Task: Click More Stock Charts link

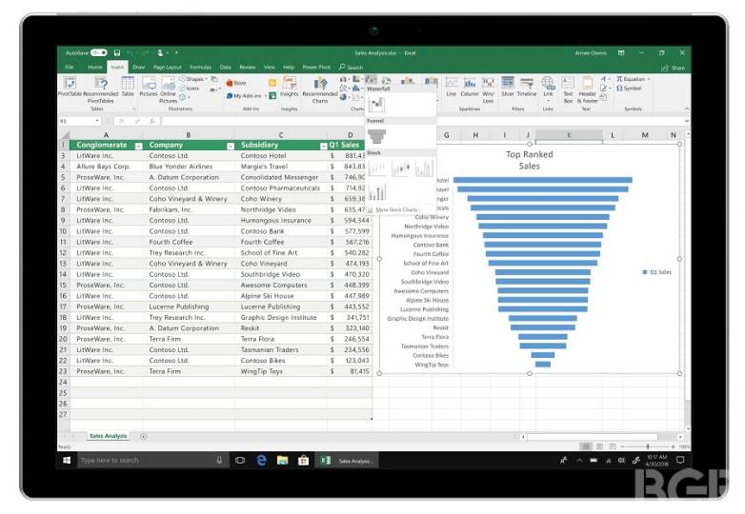Action: [x=396, y=209]
